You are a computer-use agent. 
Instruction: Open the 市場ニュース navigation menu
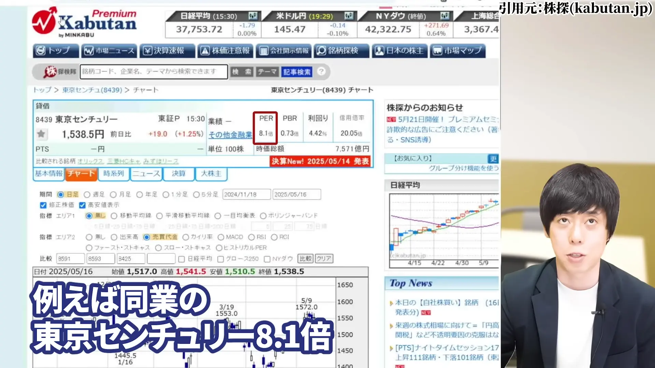point(109,51)
